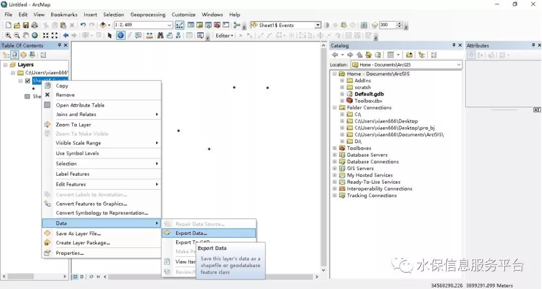The width and height of the screenshot is (542, 289).
Task: Pause drawing at the map bottom bar
Action: (x=98, y=276)
